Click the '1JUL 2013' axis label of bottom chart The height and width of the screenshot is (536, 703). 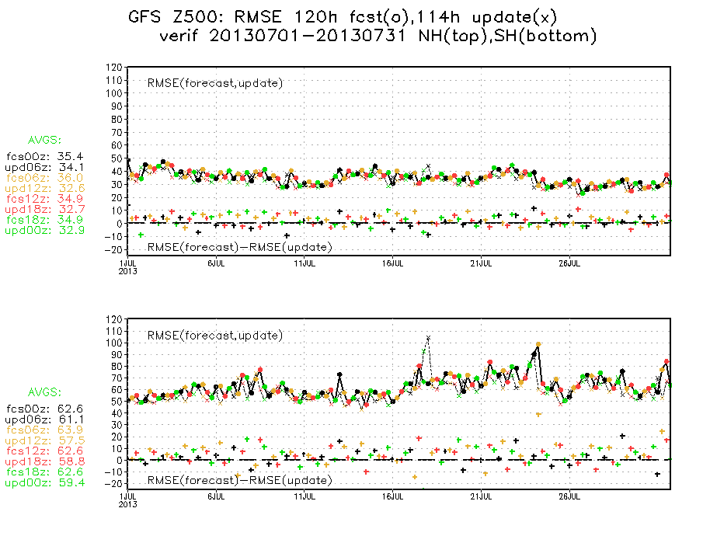pos(127,500)
